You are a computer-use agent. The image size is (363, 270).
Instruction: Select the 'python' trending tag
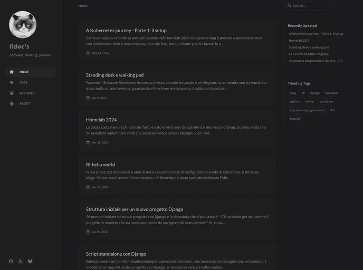[294, 101]
